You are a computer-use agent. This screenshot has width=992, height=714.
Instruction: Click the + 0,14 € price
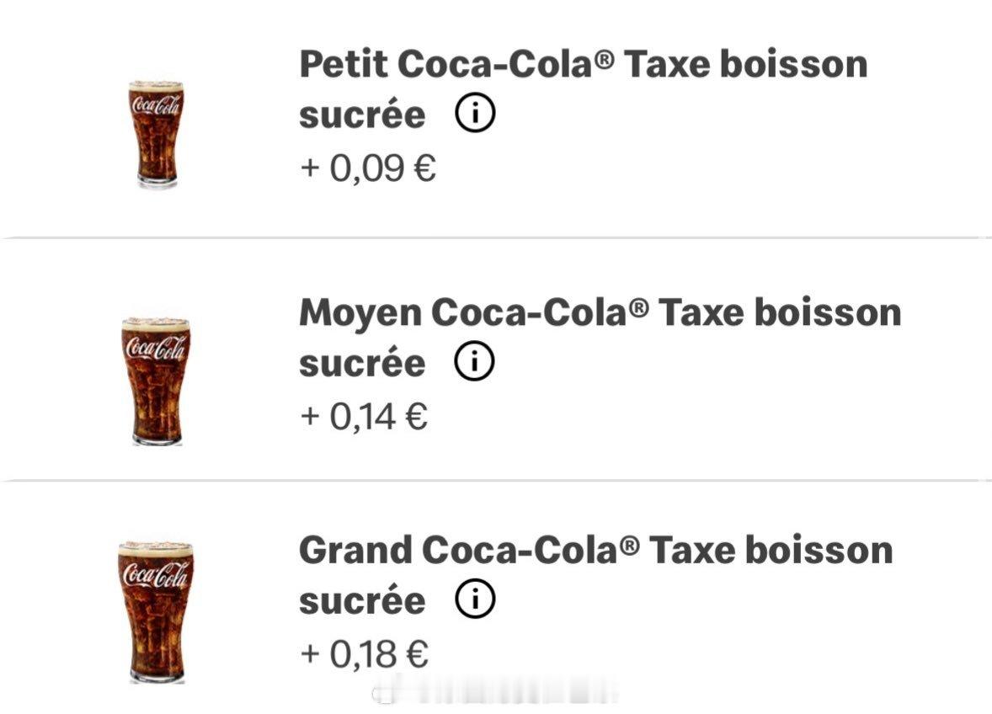click(364, 416)
